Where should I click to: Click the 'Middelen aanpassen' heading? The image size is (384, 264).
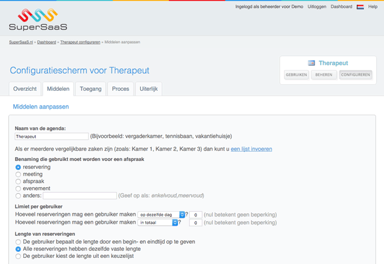(41, 107)
